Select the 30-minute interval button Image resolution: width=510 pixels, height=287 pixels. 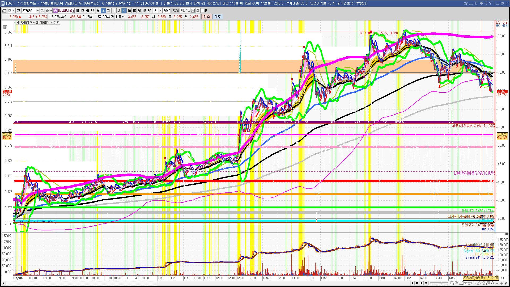[139, 11]
